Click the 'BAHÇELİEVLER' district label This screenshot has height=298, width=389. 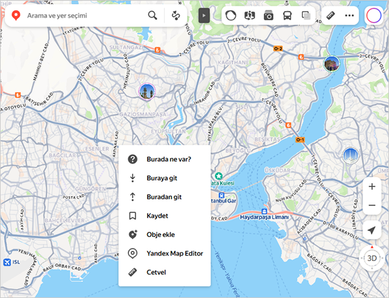pos(64,221)
